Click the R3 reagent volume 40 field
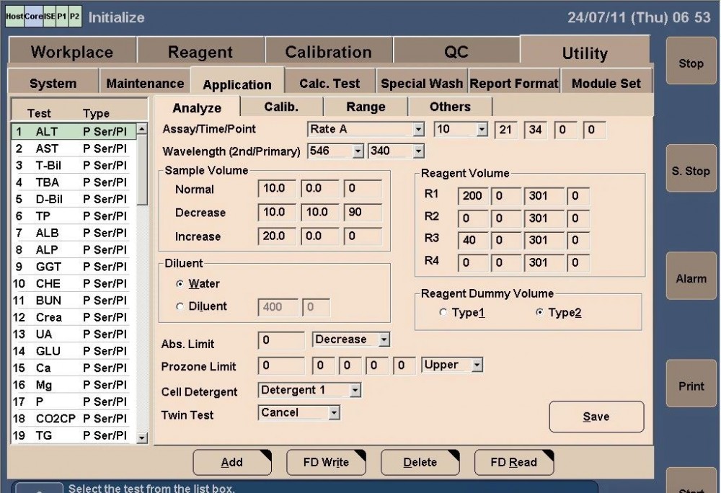Image resolution: width=721 pixels, height=493 pixels. click(x=473, y=240)
